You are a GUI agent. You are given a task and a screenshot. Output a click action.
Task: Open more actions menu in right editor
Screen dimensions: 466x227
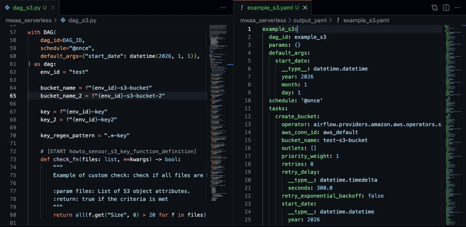458,8
